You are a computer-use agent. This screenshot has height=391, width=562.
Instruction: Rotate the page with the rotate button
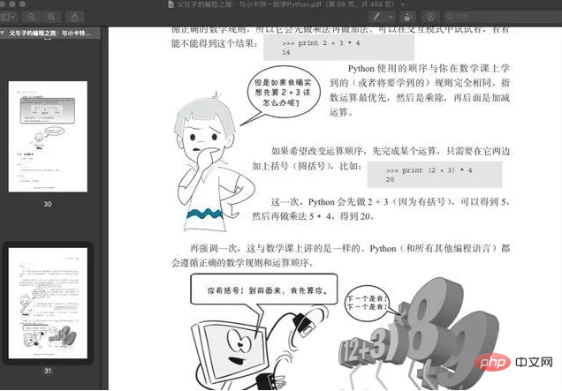[407, 17]
